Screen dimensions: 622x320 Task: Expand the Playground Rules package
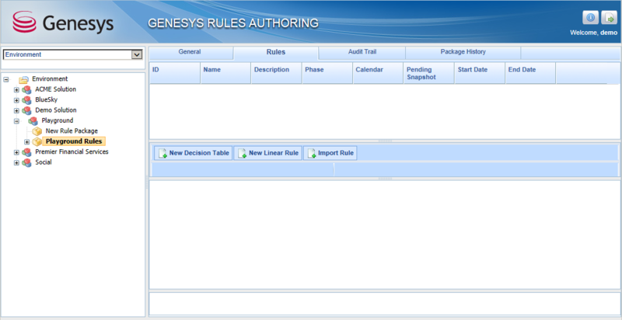(26, 142)
